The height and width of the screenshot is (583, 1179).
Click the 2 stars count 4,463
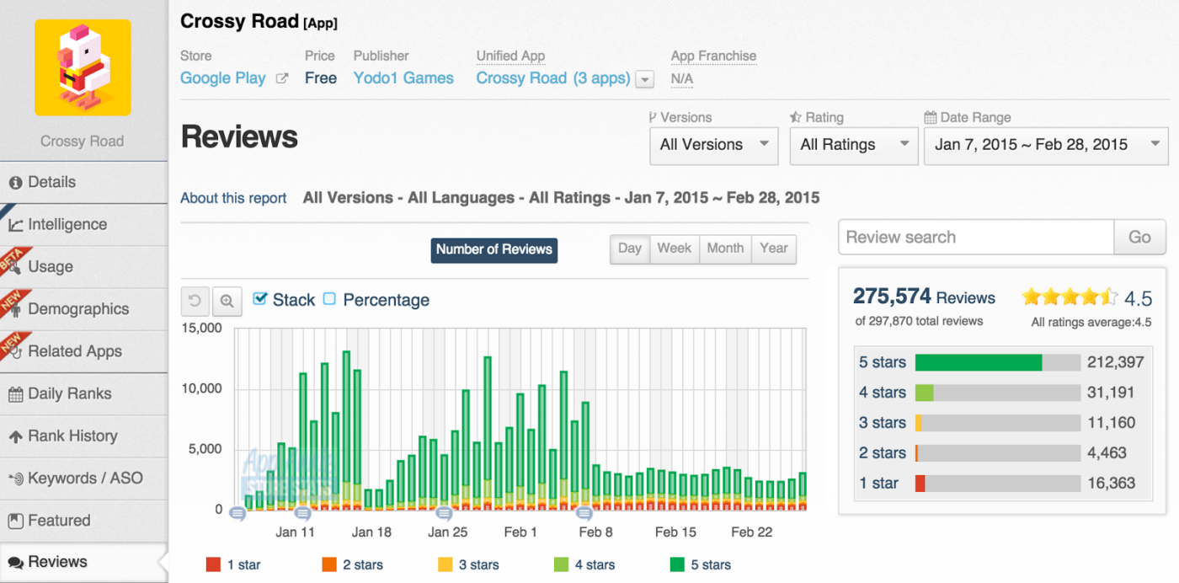[1107, 453]
